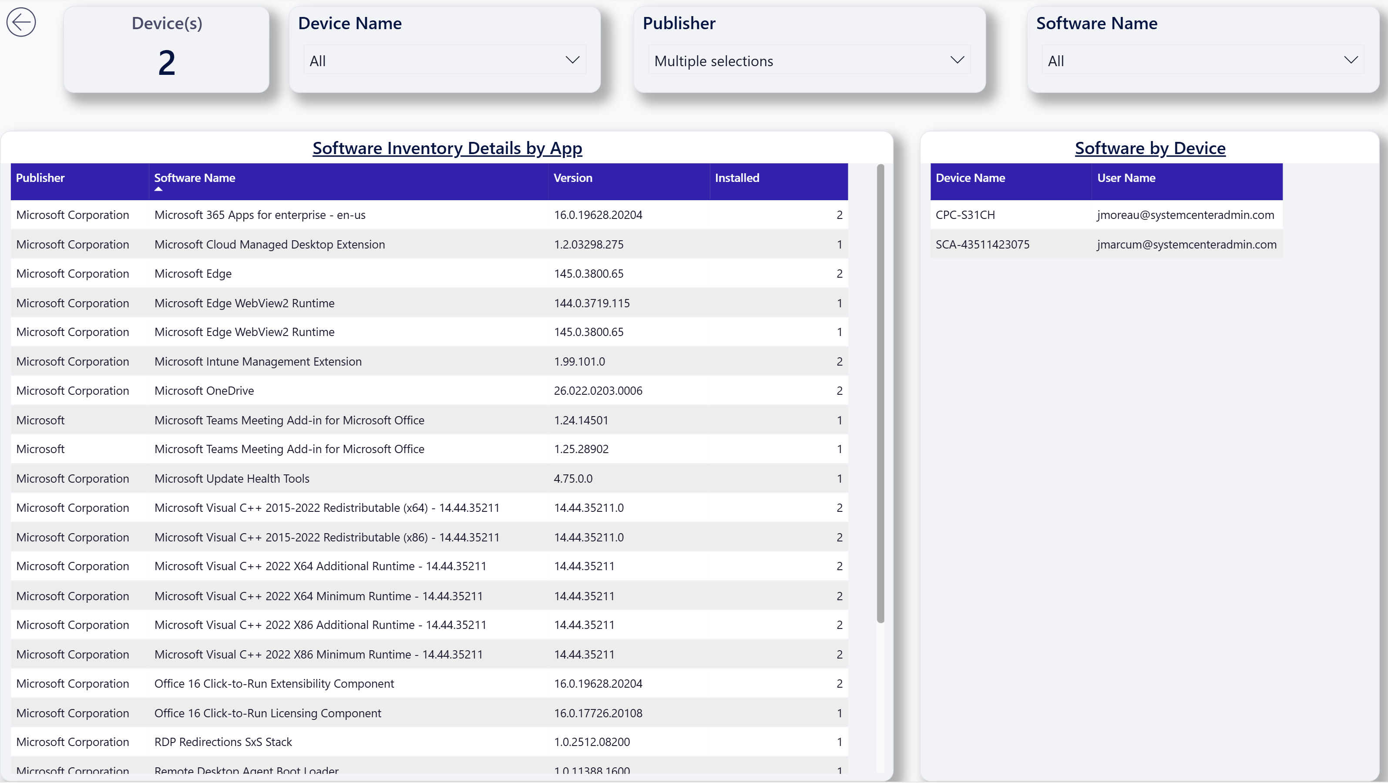The height and width of the screenshot is (783, 1388).
Task: Open Software by Device title link
Action: point(1150,148)
